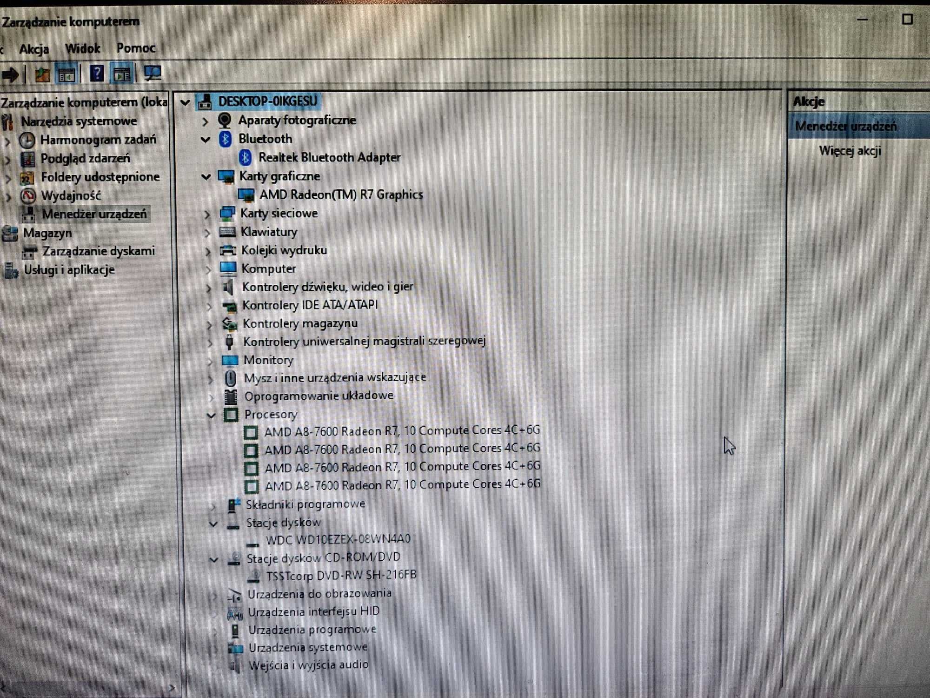Select Menedżer urządzeń in left tree

94,214
